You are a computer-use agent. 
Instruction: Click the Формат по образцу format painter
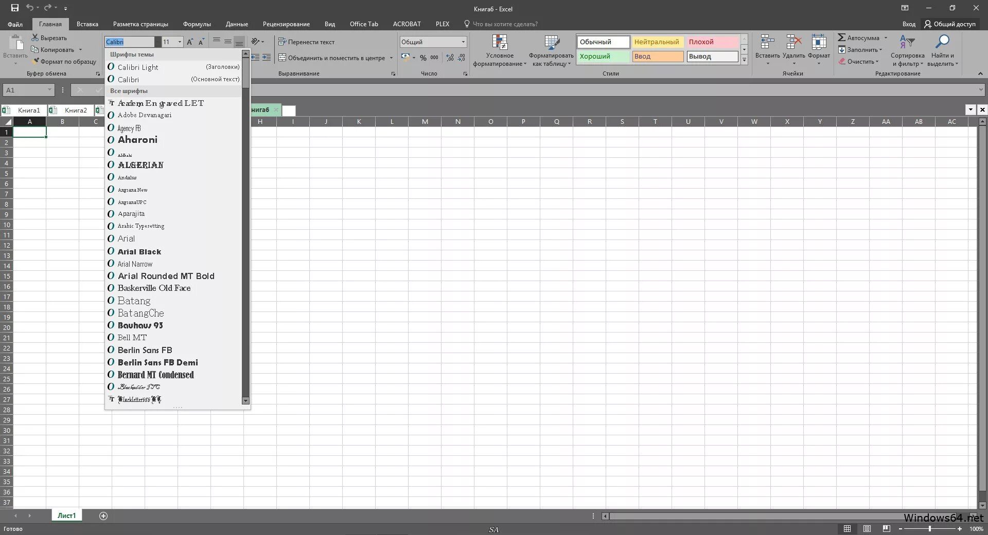point(64,62)
